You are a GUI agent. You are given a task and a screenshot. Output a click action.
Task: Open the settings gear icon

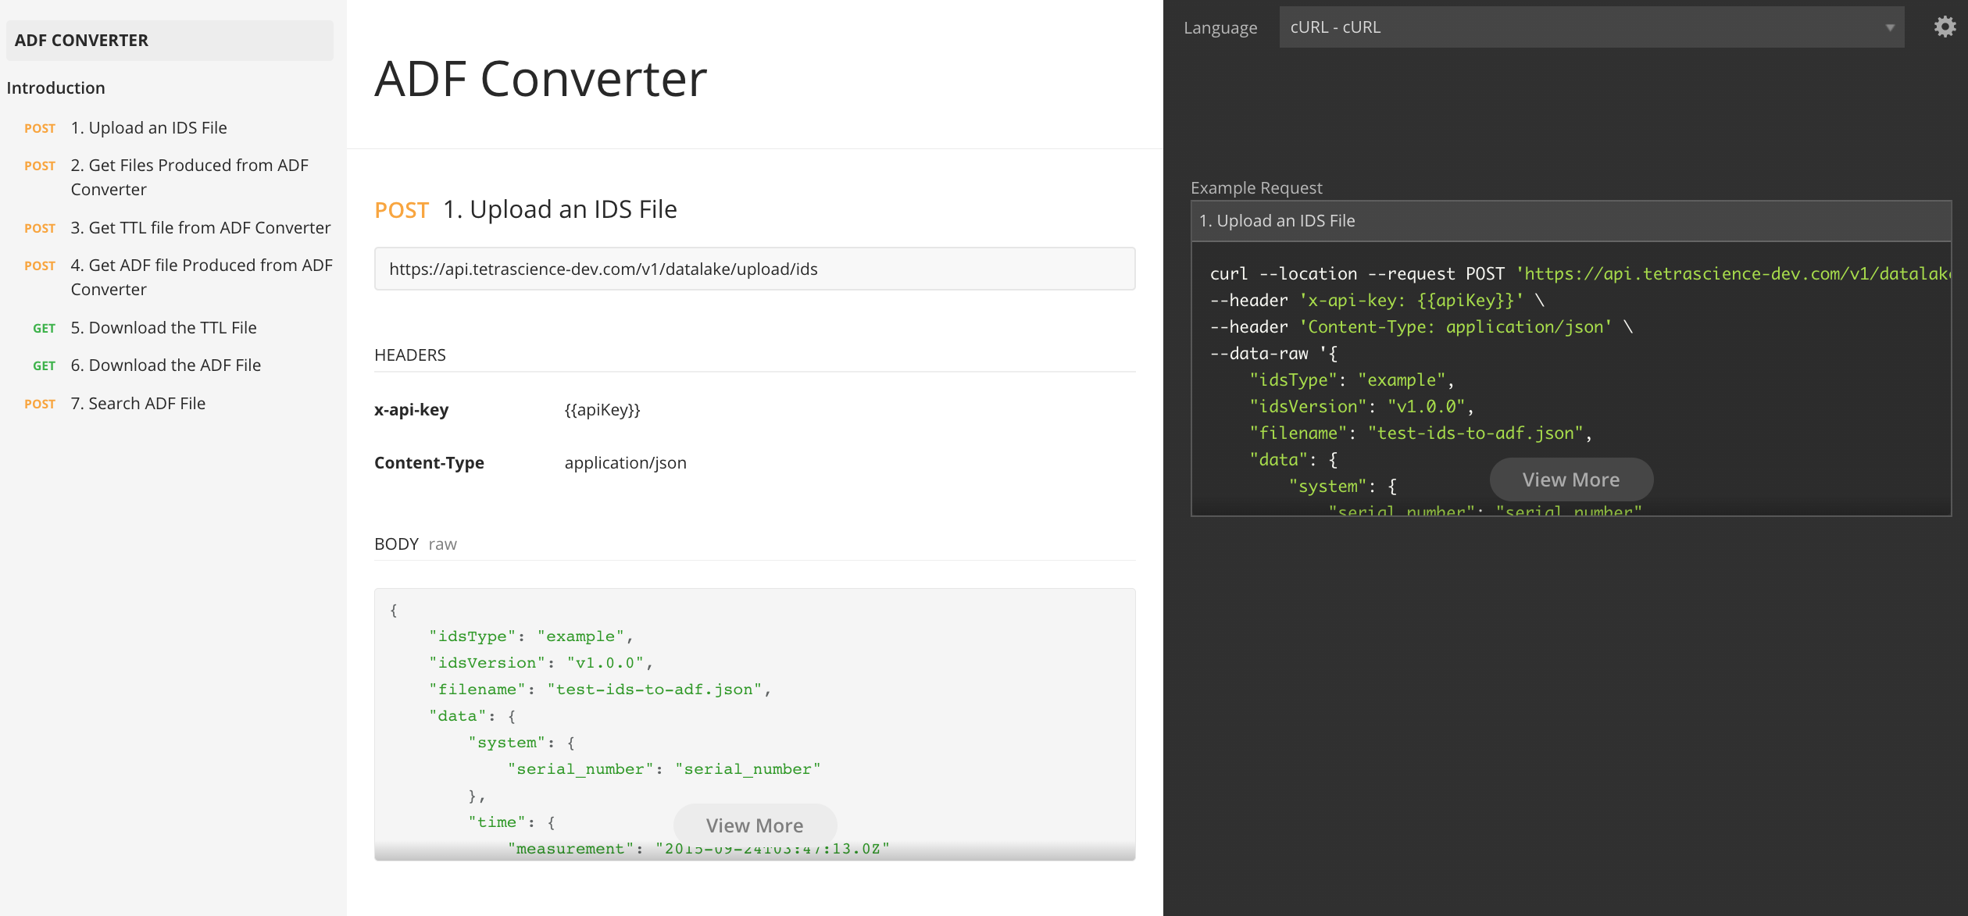[1945, 27]
